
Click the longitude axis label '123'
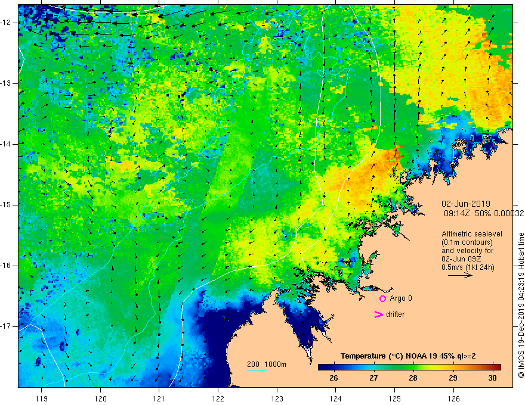(277, 398)
